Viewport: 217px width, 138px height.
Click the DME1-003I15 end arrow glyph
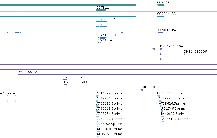tap(142, 90)
